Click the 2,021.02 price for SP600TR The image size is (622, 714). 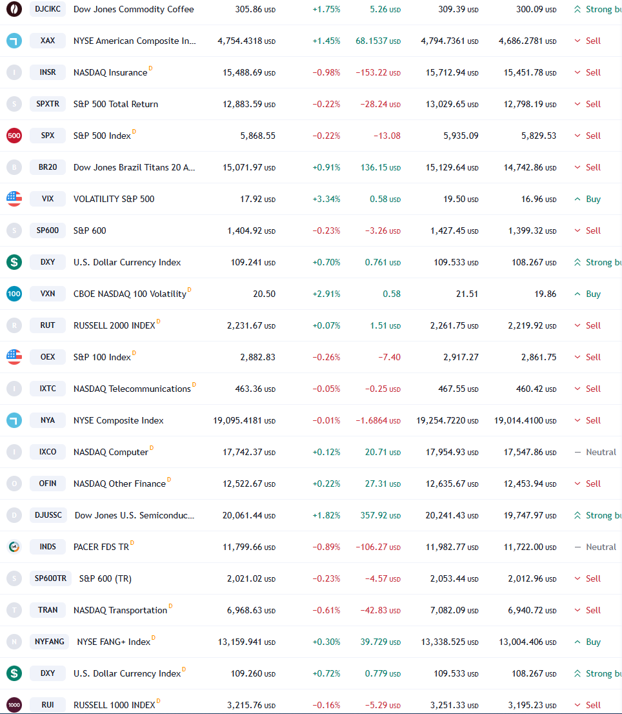[251, 579]
